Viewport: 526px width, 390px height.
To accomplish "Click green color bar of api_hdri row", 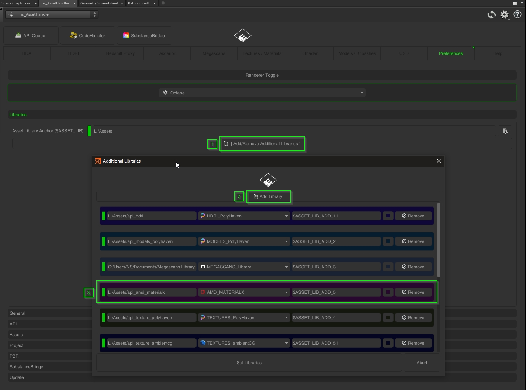I will [x=104, y=216].
